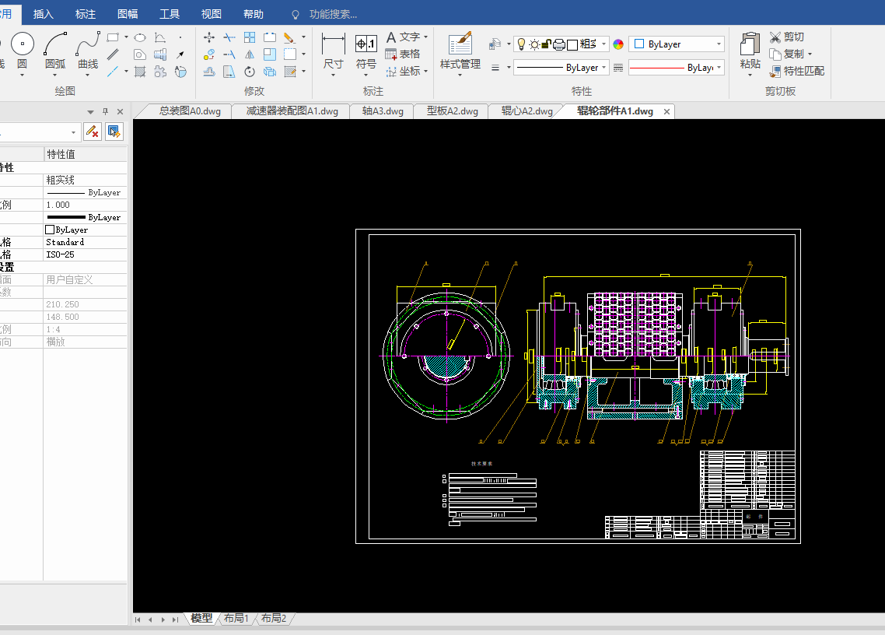Screen dimensions: 885x635
Task: Insert a Table (表格)
Action: click(402, 54)
